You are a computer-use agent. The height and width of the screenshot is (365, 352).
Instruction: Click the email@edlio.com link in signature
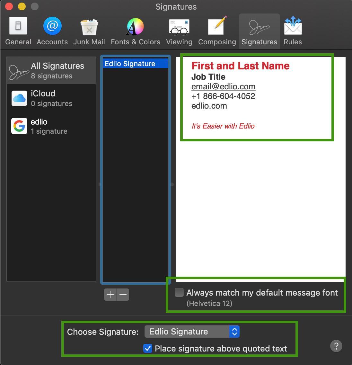(223, 87)
